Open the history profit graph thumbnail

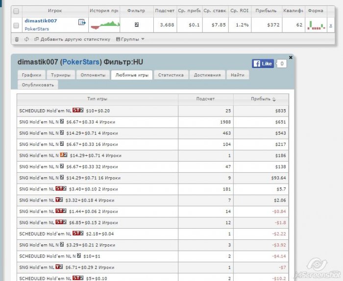(x=105, y=24)
